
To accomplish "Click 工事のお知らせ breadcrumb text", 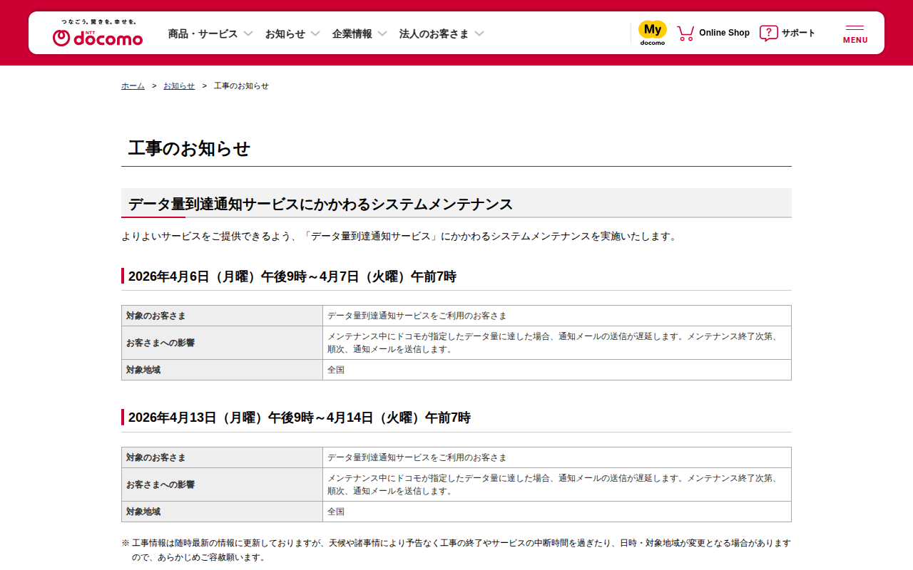I will (x=241, y=85).
